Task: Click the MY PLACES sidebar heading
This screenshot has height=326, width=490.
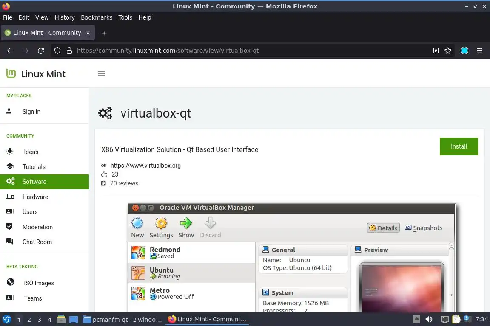Action: tap(19, 96)
